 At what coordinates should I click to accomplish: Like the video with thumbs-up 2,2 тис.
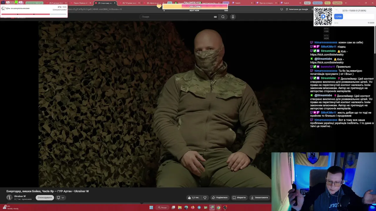point(193,198)
